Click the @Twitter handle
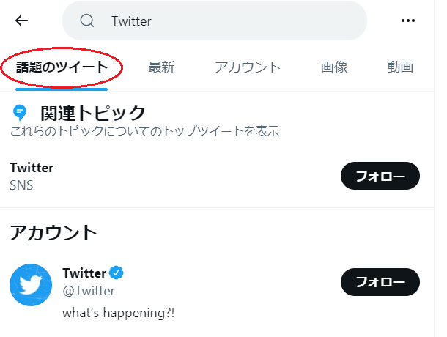 tap(89, 291)
